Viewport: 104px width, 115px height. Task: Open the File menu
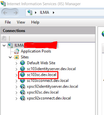tap(8, 22)
